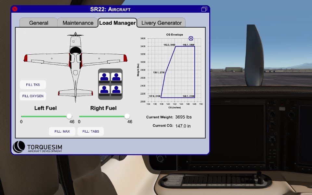Screen dimensions: 312x195
Task: Click the Right Fuel label
Action: (x=103, y=108)
